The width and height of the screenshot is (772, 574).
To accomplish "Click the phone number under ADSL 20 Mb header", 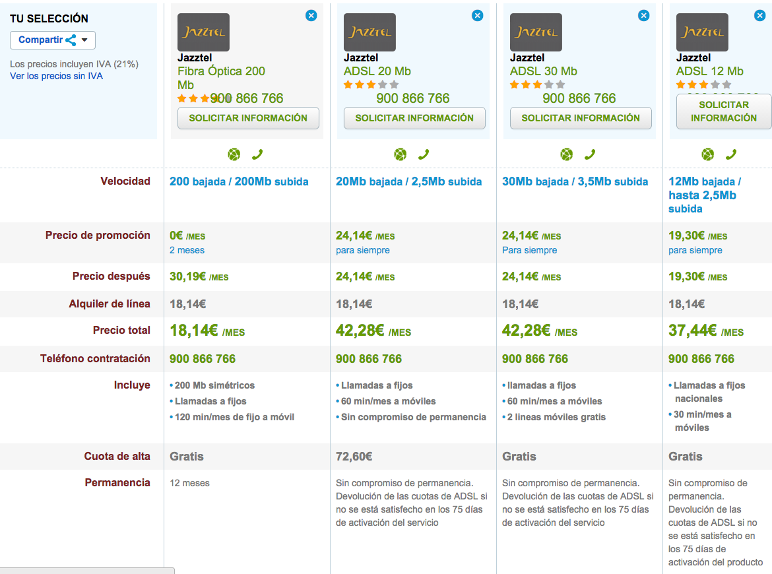I will coord(413,98).
